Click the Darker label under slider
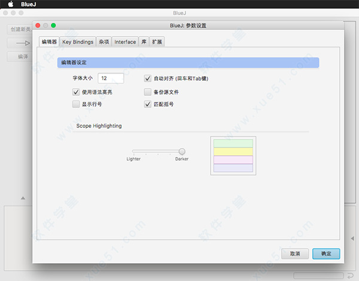The height and width of the screenshot is (281, 359). [182, 159]
